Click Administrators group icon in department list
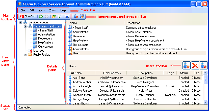 tap(70, 49)
